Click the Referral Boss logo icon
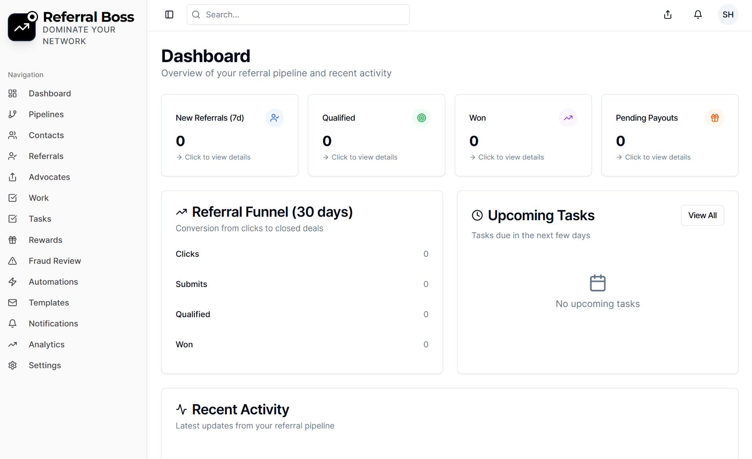This screenshot has width=752, height=459. tap(22, 27)
